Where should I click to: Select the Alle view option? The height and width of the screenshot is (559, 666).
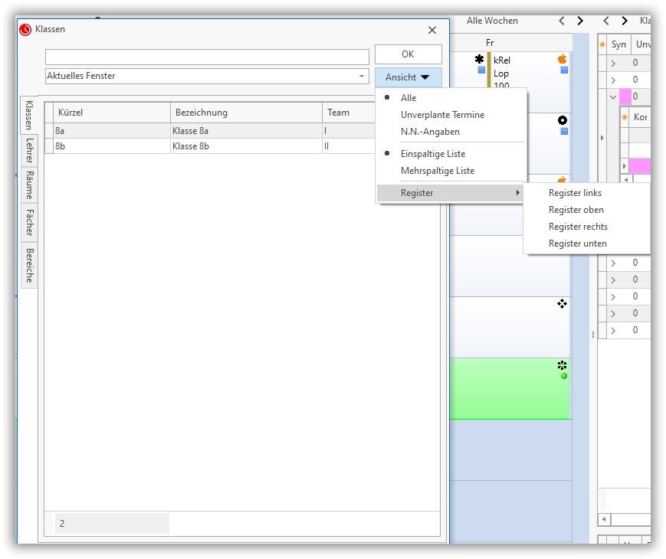click(408, 98)
